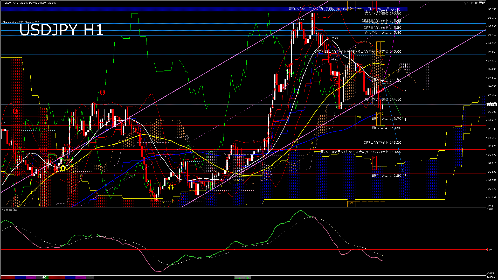This screenshot has width=498, height=280.
Task: Toggle the macd ON indicator label
Action: coord(243,278)
